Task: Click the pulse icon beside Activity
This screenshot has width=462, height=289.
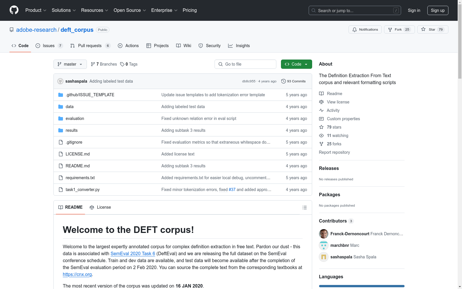Action: (321, 110)
